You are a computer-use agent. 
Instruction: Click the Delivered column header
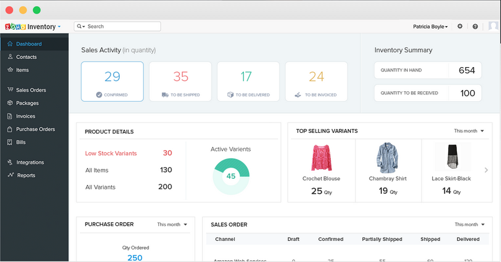point(468,239)
